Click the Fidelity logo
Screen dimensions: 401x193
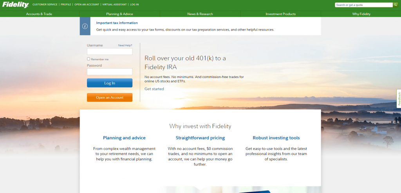click(x=16, y=5)
